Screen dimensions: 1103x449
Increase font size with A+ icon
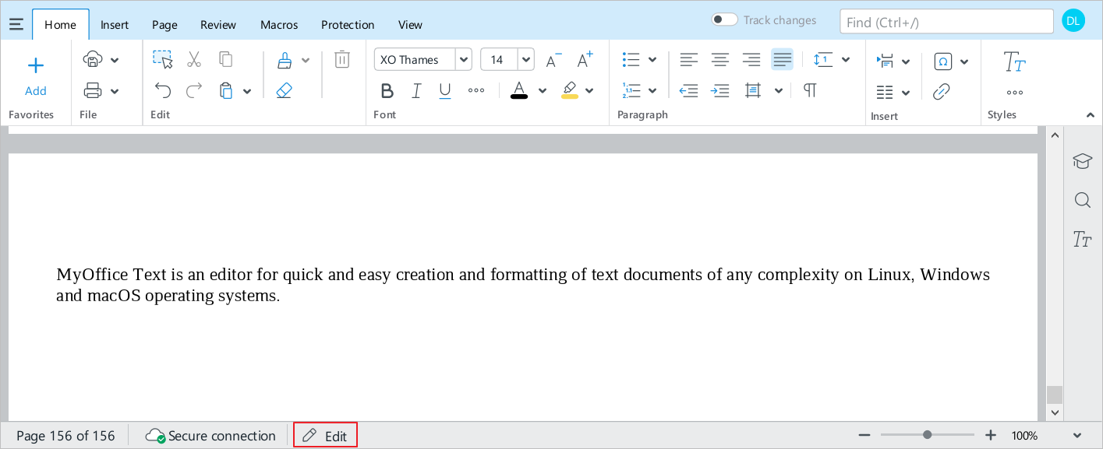click(x=585, y=59)
